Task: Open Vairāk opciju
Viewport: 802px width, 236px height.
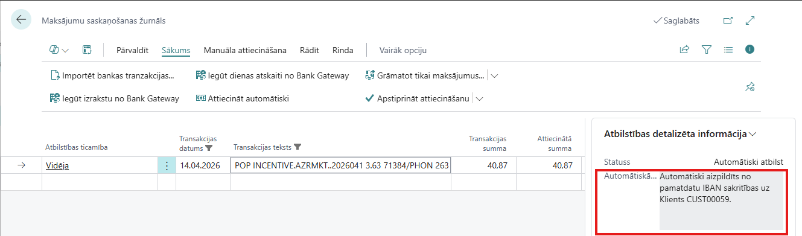Action: coord(403,50)
